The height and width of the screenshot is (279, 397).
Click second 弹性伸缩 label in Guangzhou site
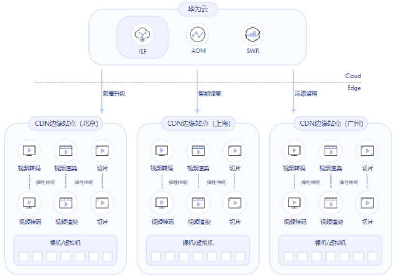(x=349, y=182)
